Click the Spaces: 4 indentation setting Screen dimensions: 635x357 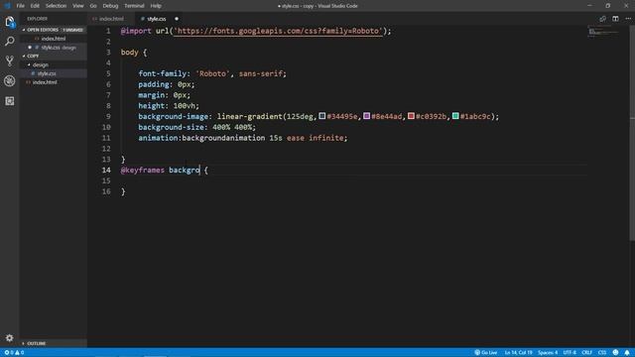tap(548, 353)
